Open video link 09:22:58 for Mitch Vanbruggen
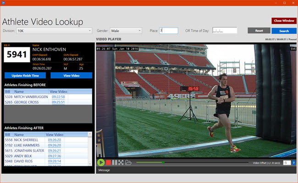This screenshot has width=298, height=183. click(58, 97)
